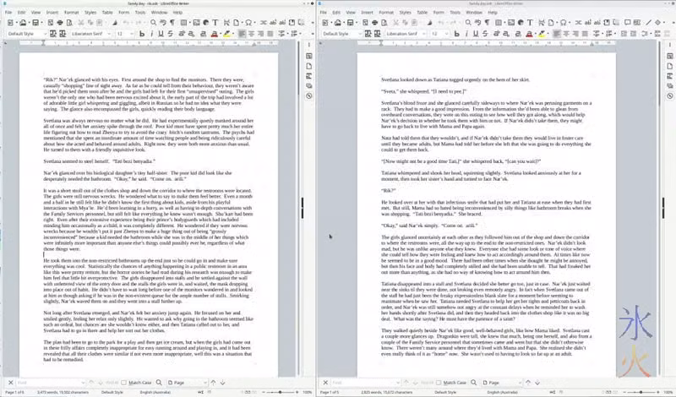Insert special character Omega icon, left window
Viewport: 676px width, 397px height.
[248, 23]
